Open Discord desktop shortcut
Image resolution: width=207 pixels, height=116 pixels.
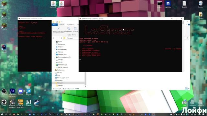pos(20,92)
